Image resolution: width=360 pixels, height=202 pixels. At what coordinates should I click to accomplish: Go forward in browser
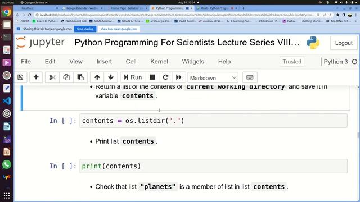(24, 15)
